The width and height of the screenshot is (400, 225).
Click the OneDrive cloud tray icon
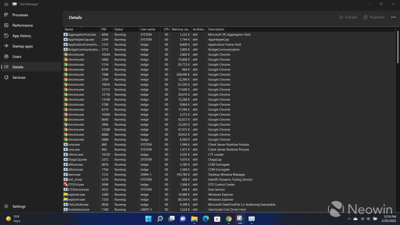[355, 219]
